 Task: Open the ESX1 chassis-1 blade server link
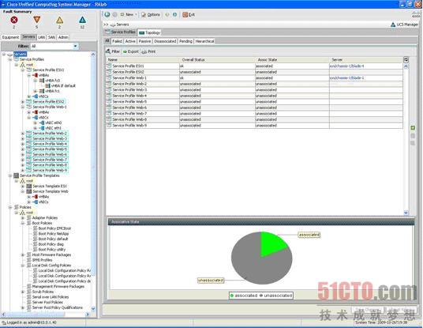346,66
